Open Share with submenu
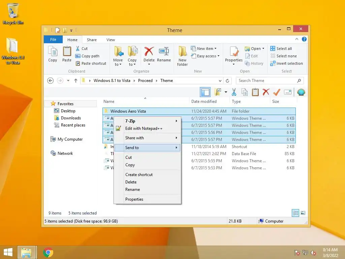 pos(148,138)
